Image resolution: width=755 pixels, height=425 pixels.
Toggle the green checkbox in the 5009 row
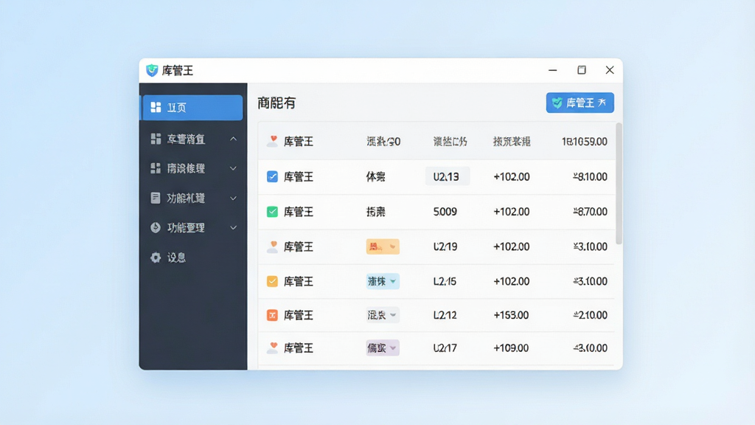click(x=272, y=212)
